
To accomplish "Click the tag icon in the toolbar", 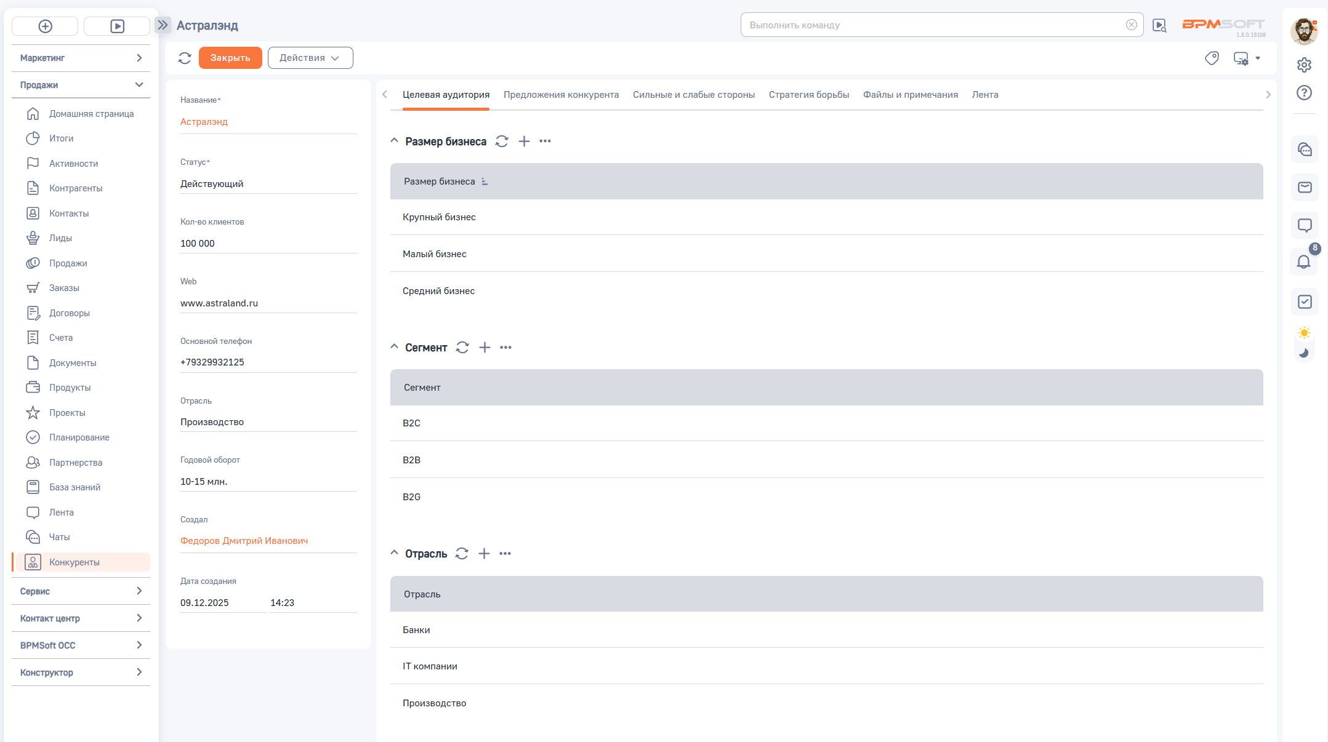I will [x=1212, y=58].
